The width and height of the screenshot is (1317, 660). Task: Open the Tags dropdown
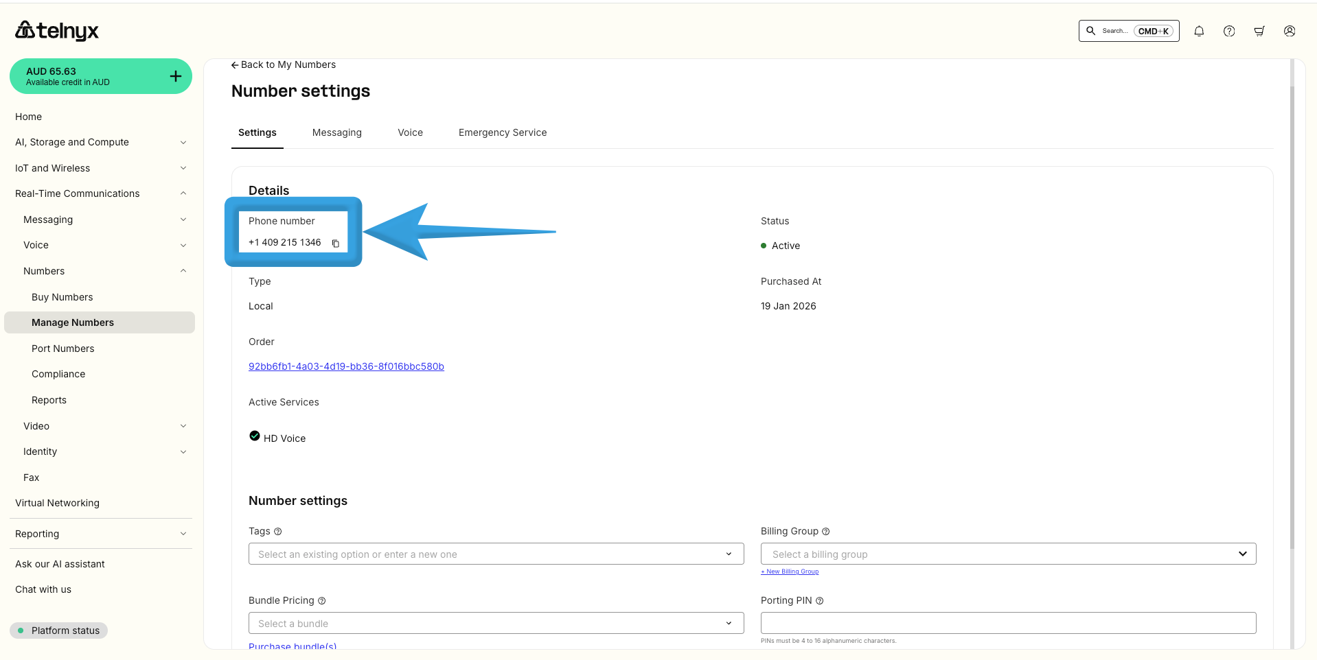tap(496, 554)
